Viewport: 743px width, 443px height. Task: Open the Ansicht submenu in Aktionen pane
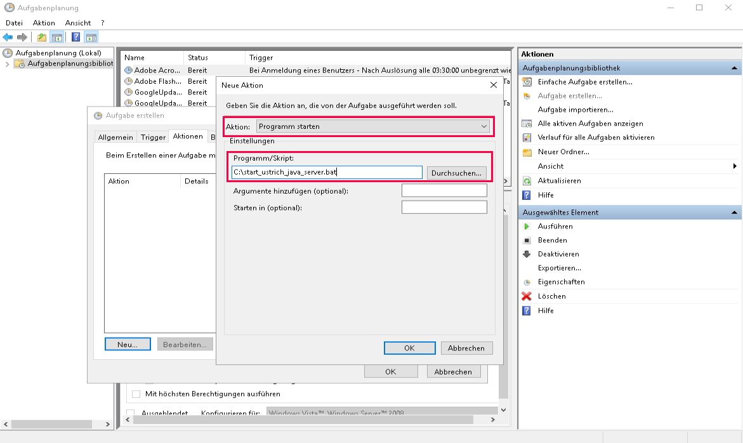pyautogui.click(x=735, y=166)
